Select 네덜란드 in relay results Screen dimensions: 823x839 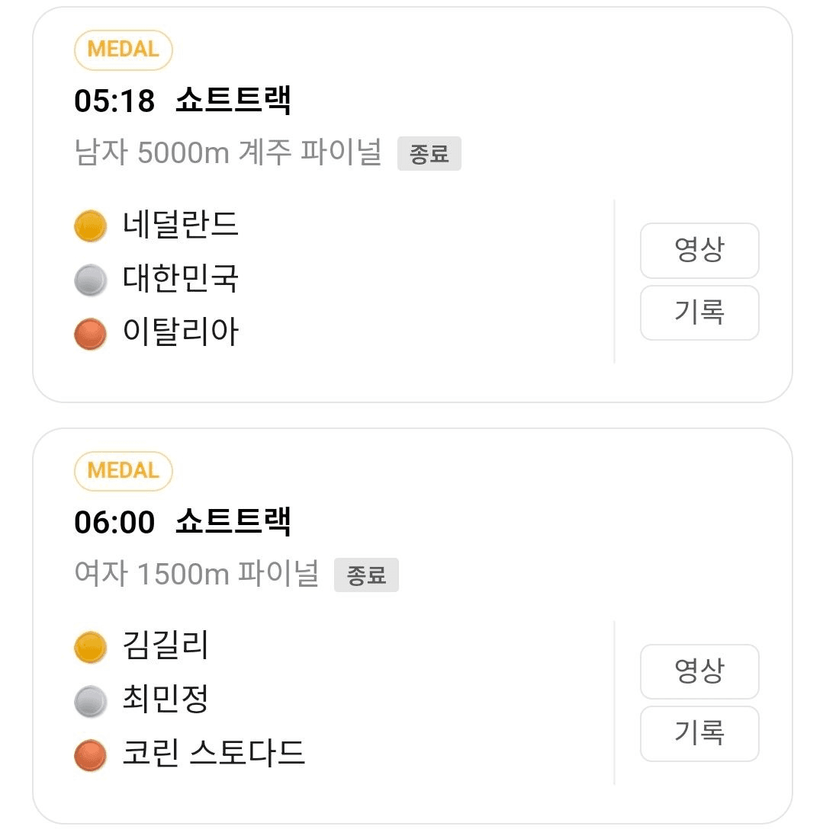tap(181, 225)
